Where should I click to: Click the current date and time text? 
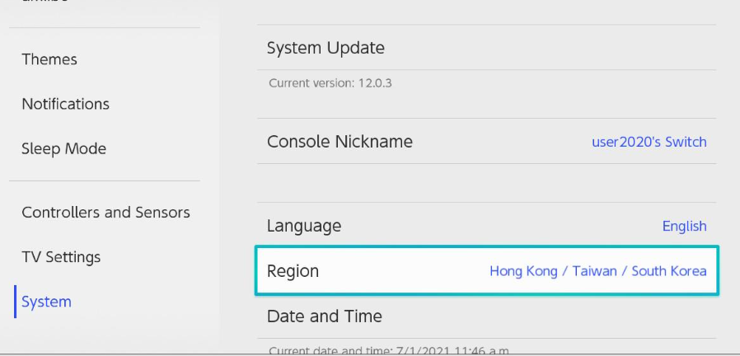coord(389,351)
